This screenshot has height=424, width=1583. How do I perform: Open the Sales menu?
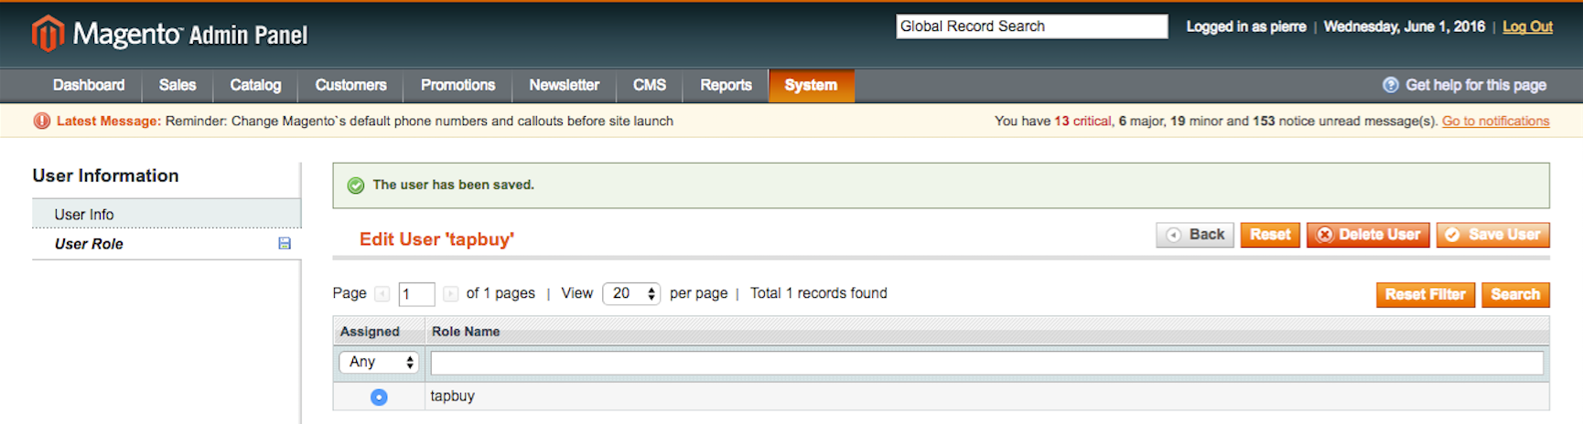pos(178,85)
